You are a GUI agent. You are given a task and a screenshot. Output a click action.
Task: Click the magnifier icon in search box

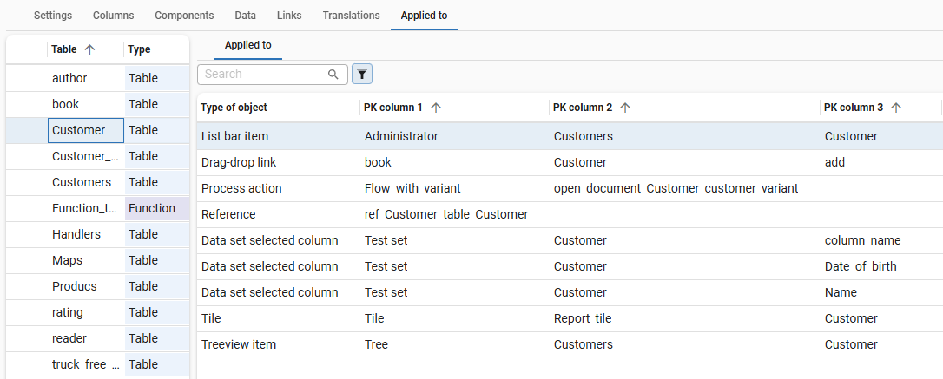(x=333, y=75)
